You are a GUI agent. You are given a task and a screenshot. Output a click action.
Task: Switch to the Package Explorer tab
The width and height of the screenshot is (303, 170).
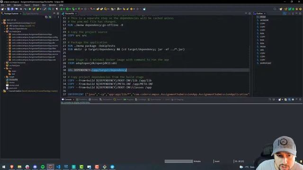click(x=11, y=14)
